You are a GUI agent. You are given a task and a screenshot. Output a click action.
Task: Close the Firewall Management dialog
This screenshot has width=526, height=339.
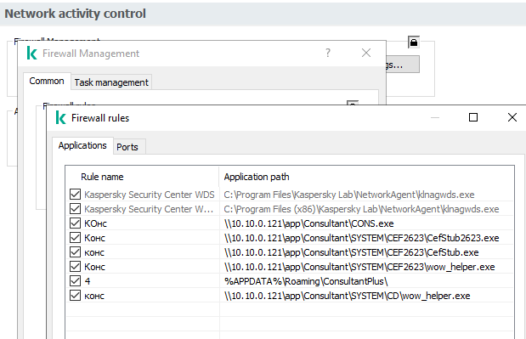366,53
